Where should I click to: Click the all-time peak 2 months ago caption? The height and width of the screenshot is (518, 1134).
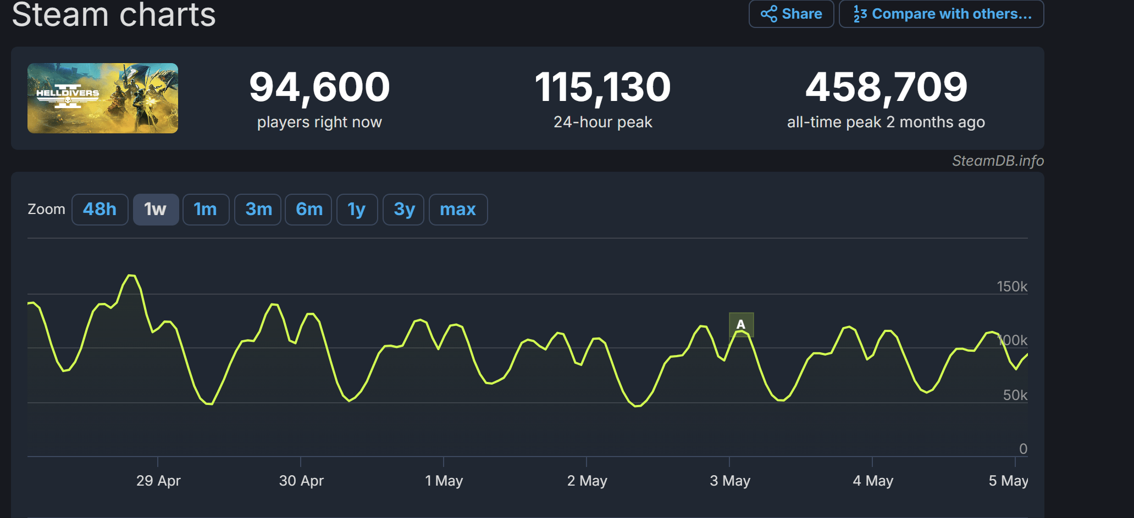click(x=886, y=122)
